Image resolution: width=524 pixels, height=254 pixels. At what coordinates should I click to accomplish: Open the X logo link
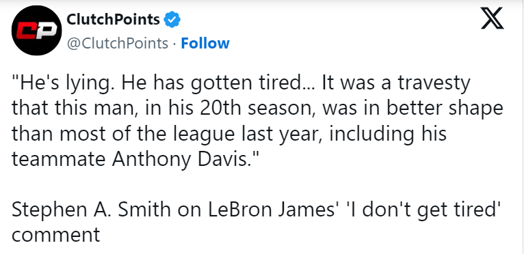click(x=492, y=18)
